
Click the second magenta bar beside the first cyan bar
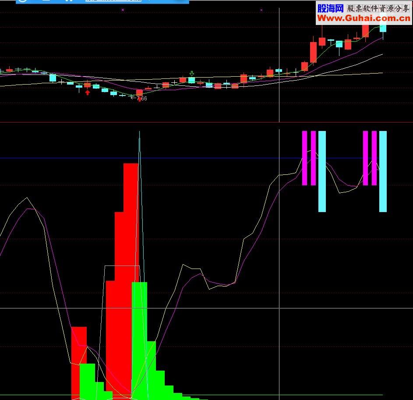[313, 158]
